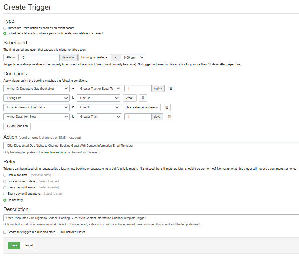Open the Booking is created event dropdown
The image size is (299, 257).
click(x=94, y=57)
